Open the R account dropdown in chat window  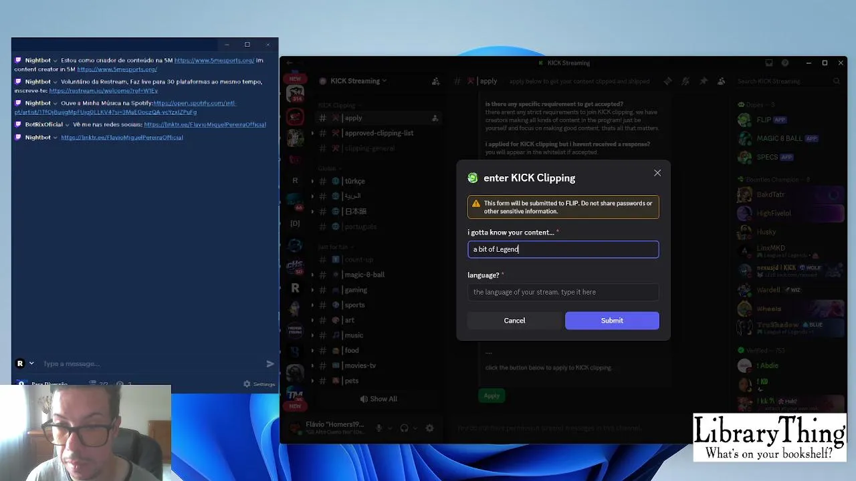click(x=25, y=363)
